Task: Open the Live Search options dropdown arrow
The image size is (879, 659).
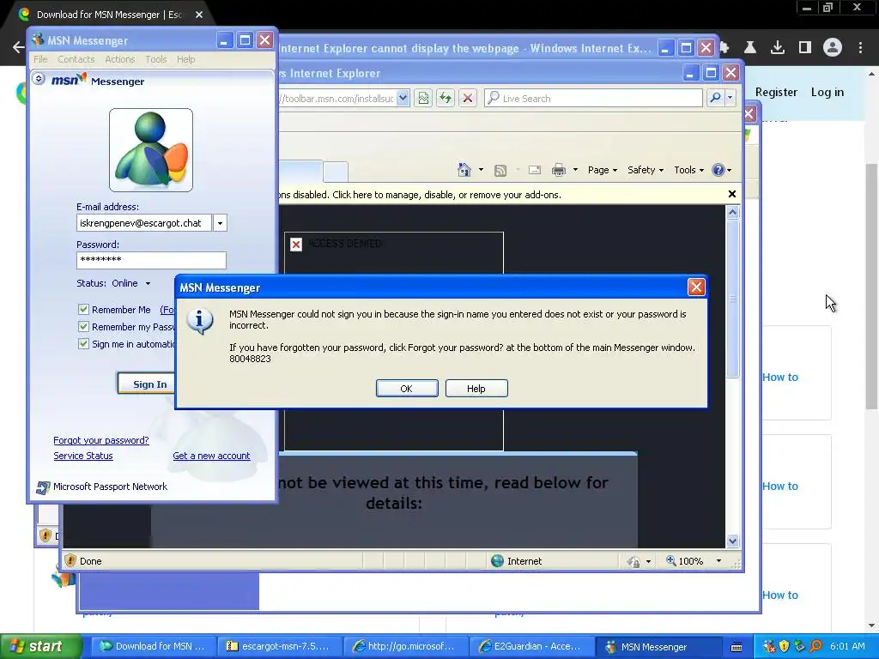Action: [x=730, y=99]
